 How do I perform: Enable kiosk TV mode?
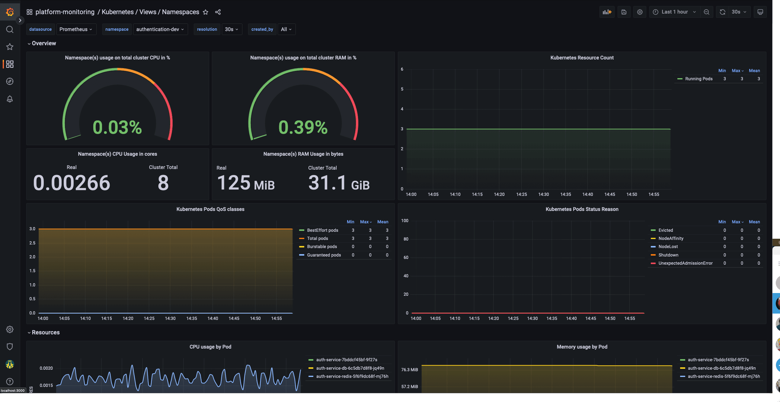pos(760,12)
